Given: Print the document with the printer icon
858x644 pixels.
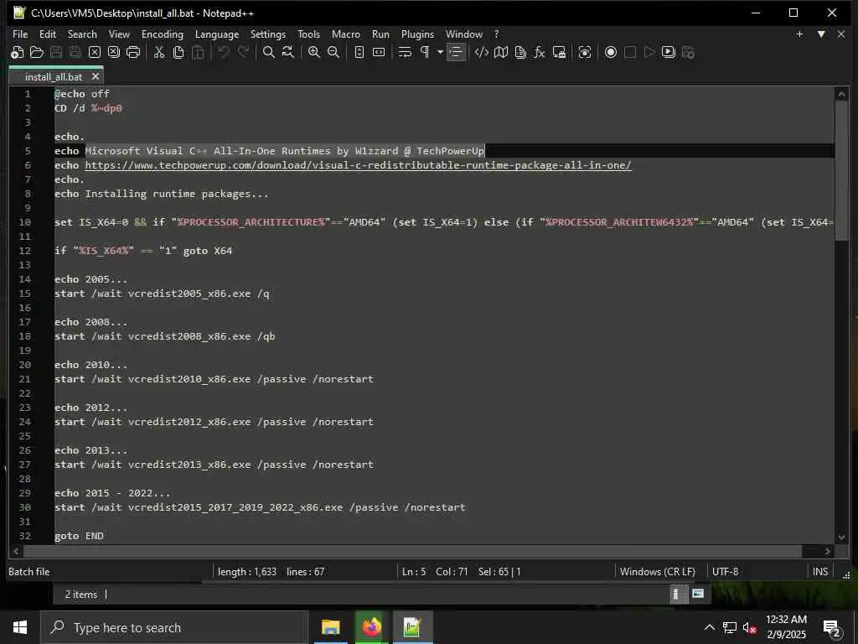Looking at the screenshot, I should tap(133, 53).
